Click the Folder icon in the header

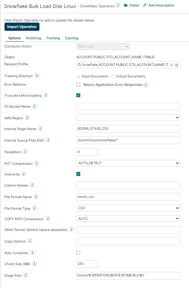pos(126,5)
